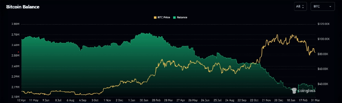Click the 9 Jun date label
Screen dimensions: 342x103
(x=46, y=100)
